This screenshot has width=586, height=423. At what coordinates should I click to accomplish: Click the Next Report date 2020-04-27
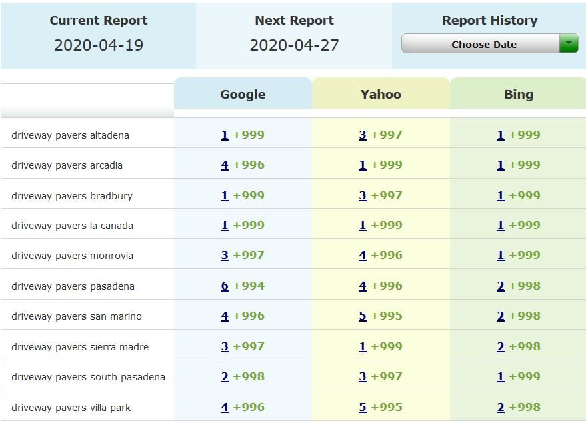pyautogui.click(x=294, y=45)
